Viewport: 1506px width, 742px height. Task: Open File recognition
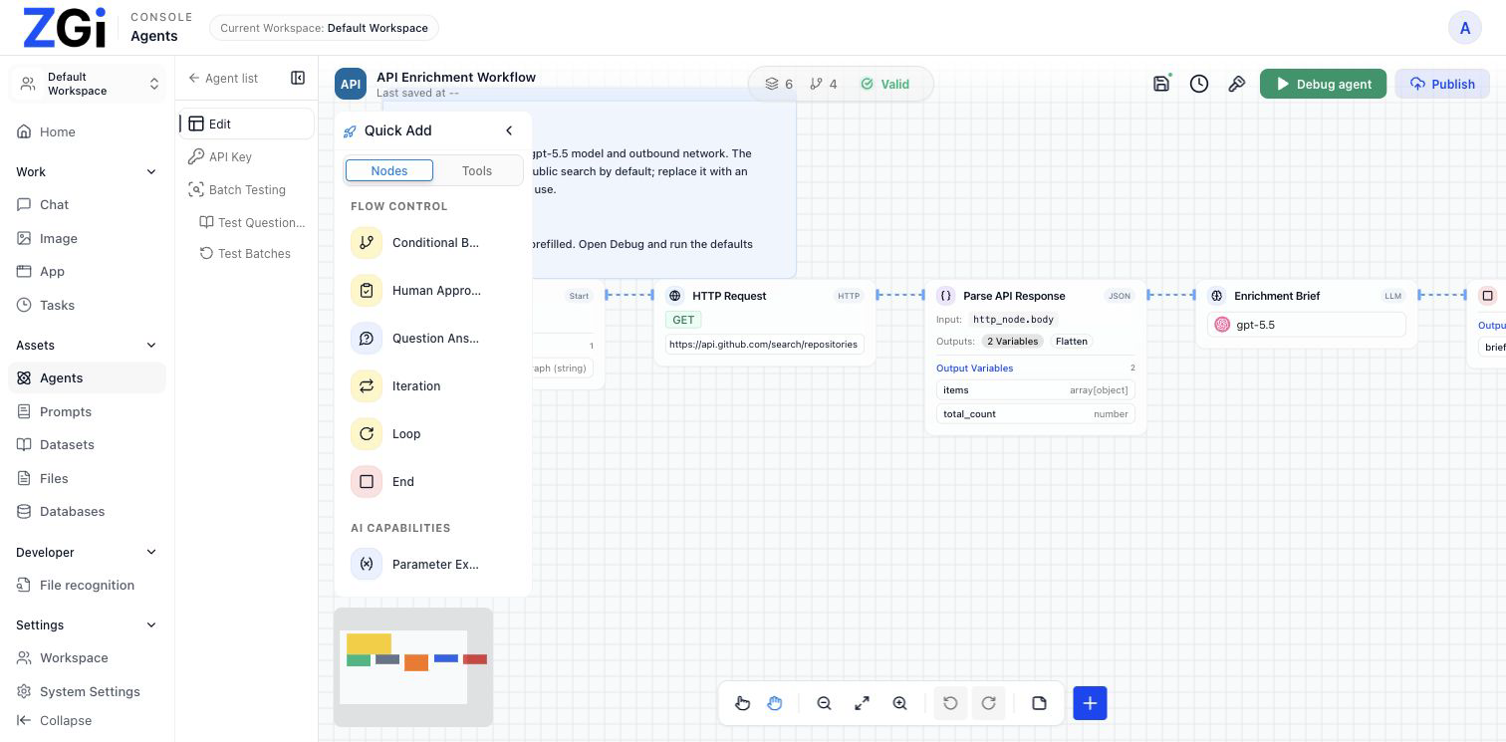pos(88,585)
